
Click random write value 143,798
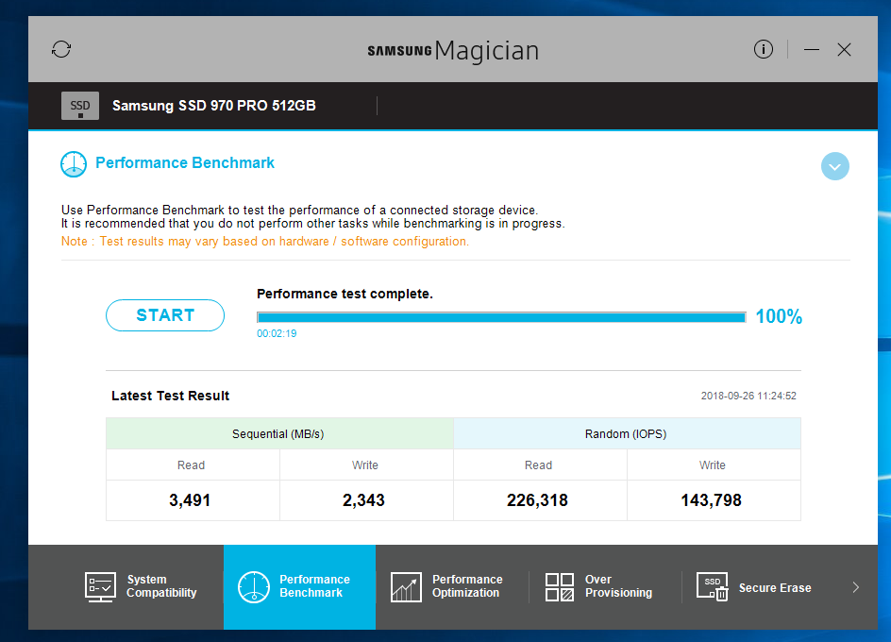tap(712, 500)
